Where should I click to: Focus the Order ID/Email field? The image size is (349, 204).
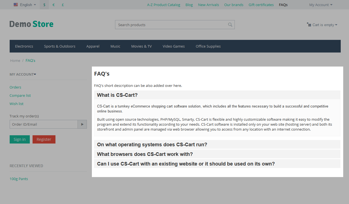coord(44,124)
